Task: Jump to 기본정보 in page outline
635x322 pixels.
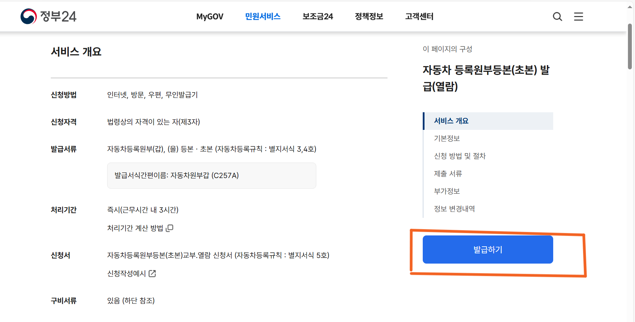Action: (447, 139)
